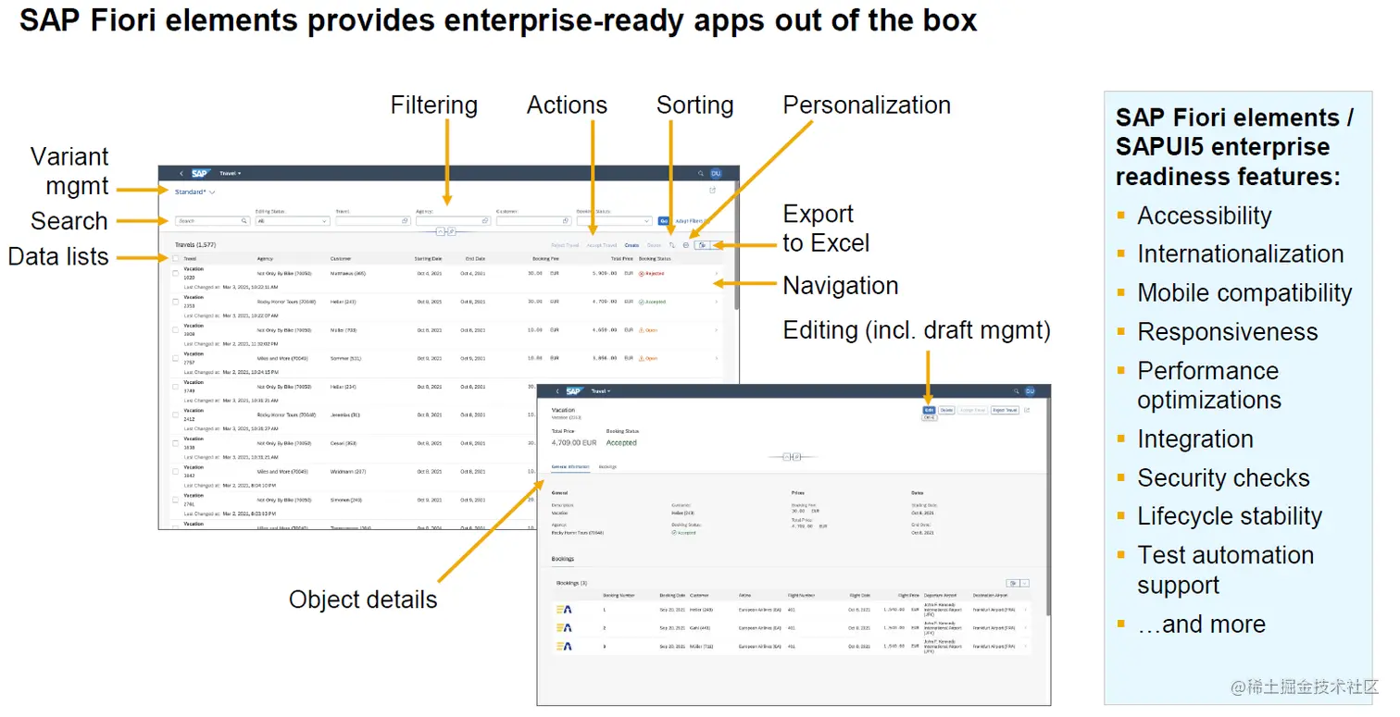Open value help icon of the Agency filter
This screenshot has height=717, width=1400.
click(485, 220)
